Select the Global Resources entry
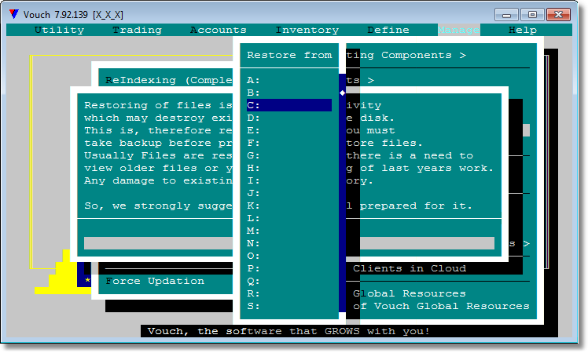 [409, 293]
